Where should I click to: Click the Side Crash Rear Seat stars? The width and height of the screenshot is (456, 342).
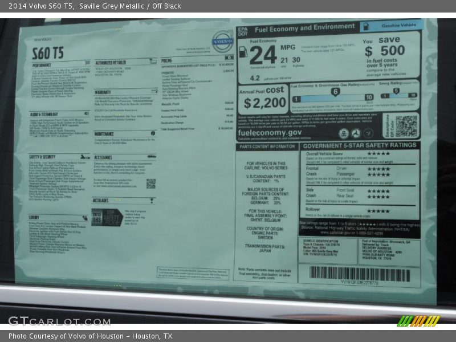378,197
